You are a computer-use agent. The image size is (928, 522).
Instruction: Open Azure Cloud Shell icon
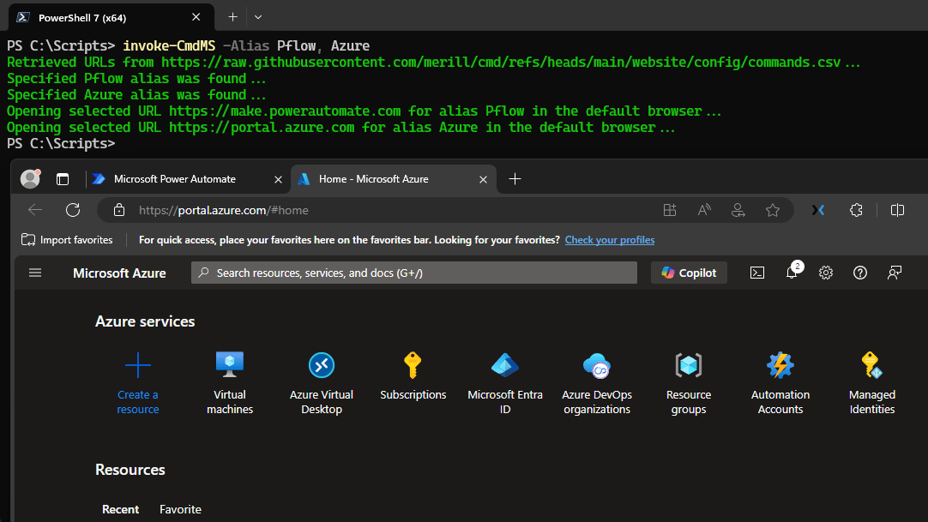pos(757,273)
